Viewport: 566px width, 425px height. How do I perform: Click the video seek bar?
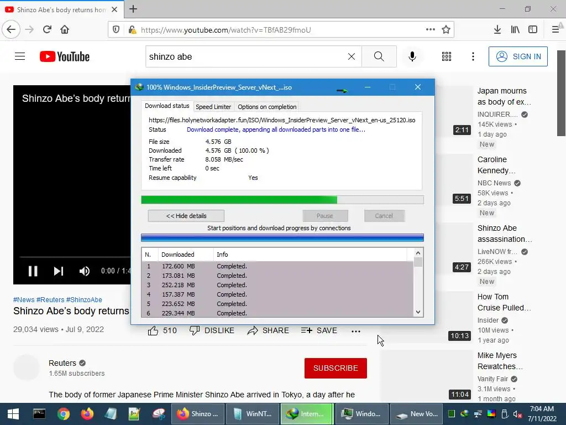tap(75, 257)
